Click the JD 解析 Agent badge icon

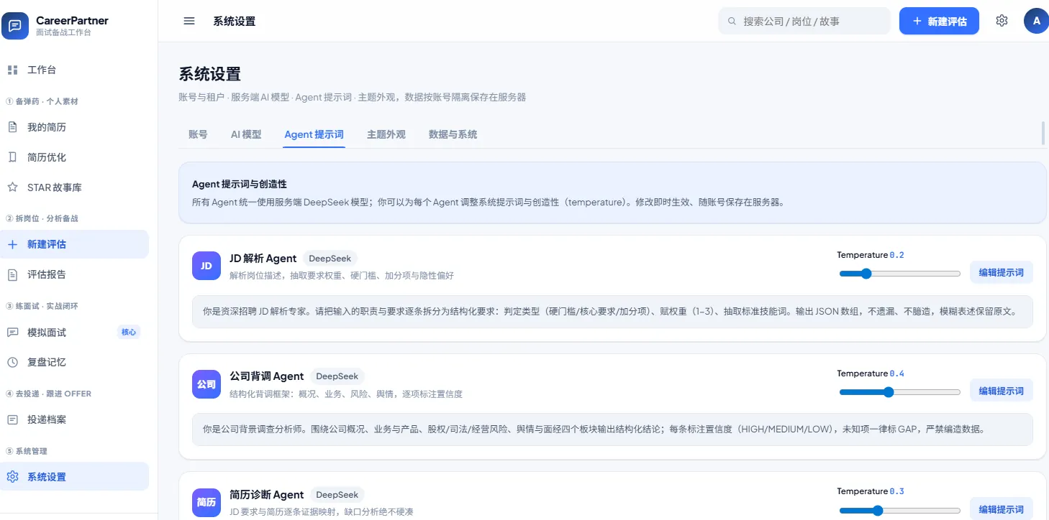pyautogui.click(x=206, y=266)
